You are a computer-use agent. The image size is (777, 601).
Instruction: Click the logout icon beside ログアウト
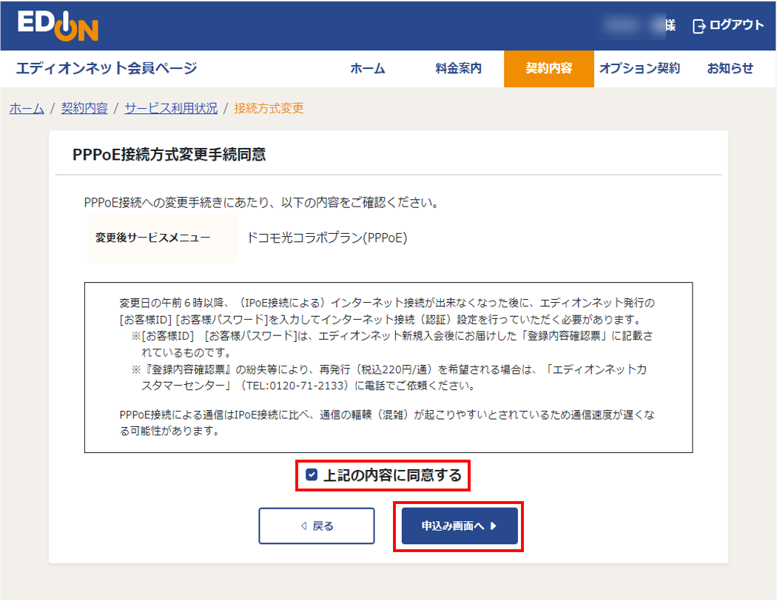[x=696, y=24]
